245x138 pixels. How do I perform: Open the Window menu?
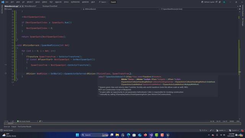click(85, 2)
